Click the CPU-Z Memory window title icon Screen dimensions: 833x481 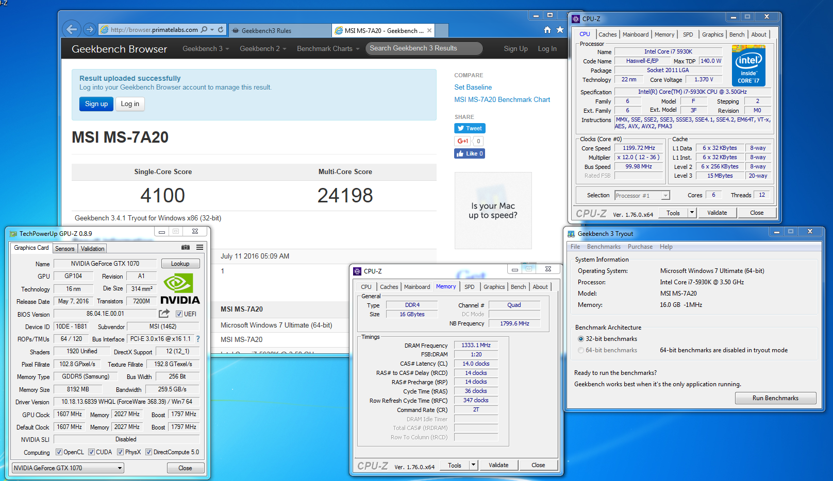pos(357,271)
